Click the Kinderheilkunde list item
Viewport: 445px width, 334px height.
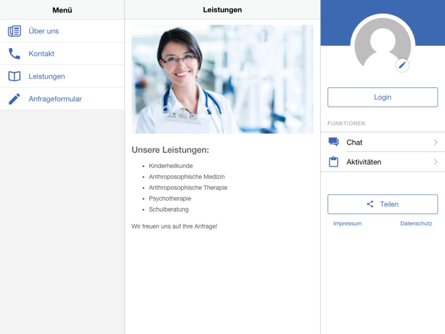pos(170,166)
